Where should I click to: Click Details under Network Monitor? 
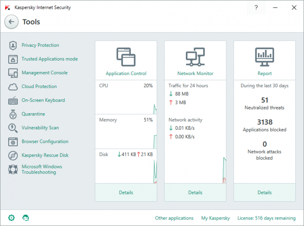tap(195, 192)
